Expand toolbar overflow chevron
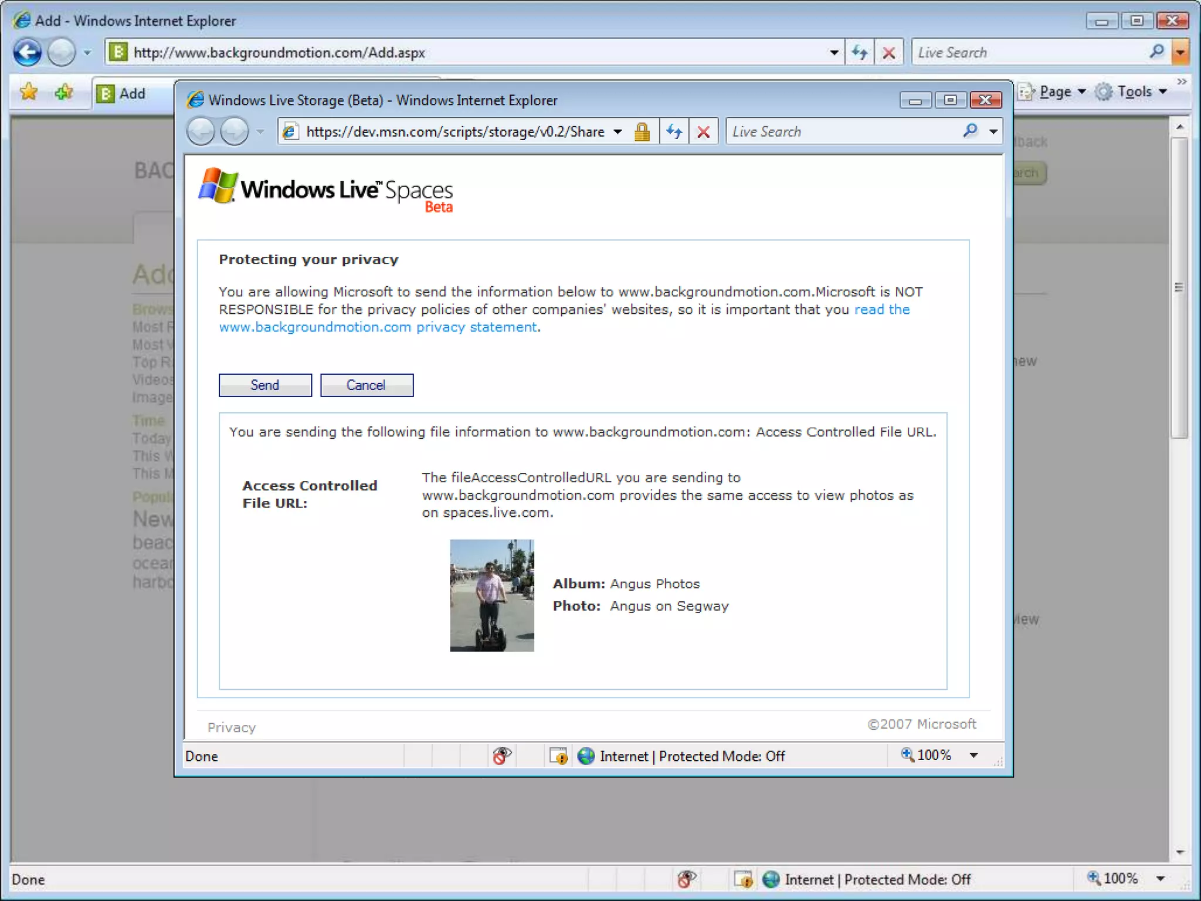 point(1182,82)
